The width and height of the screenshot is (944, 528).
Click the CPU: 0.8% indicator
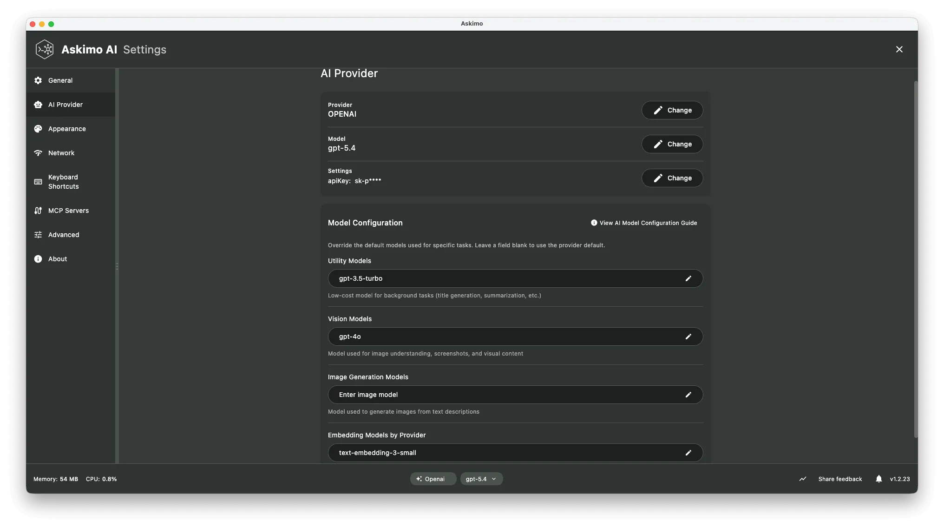(x=101, y=479)
